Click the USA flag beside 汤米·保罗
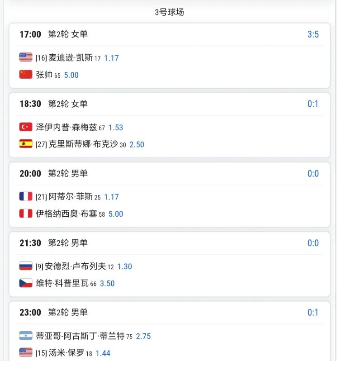 (26, 352)
